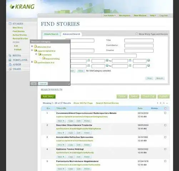Screen dimensions: 179x171
Task: Click the Stories section icon in sidebar
Action: [x=10, y=24]
